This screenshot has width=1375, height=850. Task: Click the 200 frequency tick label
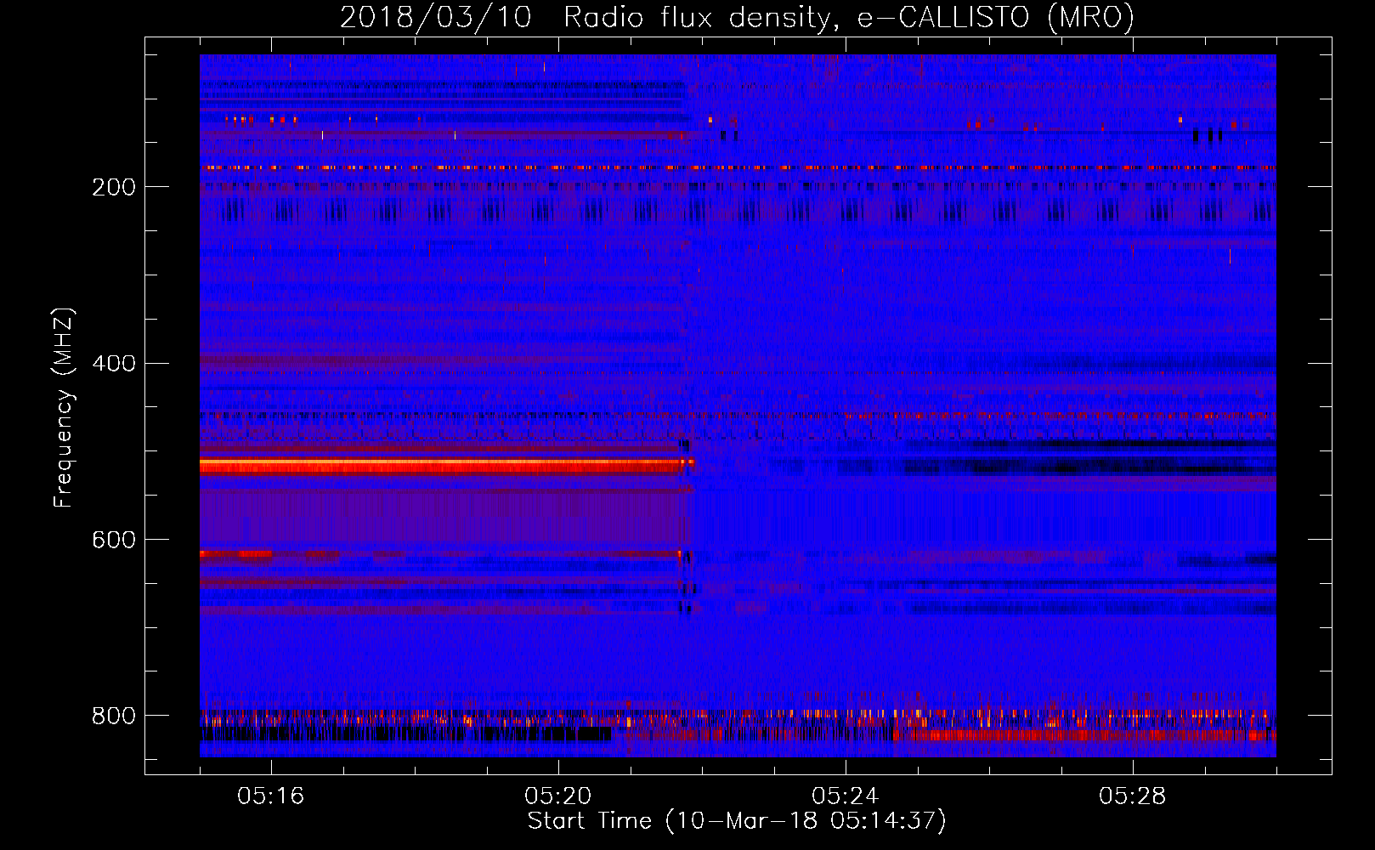114,188
